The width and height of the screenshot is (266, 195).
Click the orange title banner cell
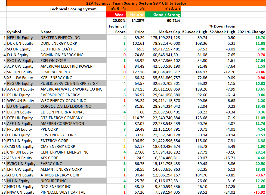coord(136,3)
